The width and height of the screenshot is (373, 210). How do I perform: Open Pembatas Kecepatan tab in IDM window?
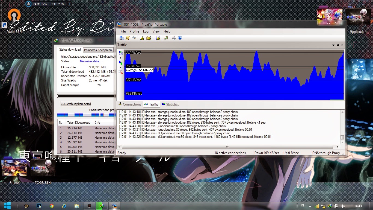(x=98, y=50)
